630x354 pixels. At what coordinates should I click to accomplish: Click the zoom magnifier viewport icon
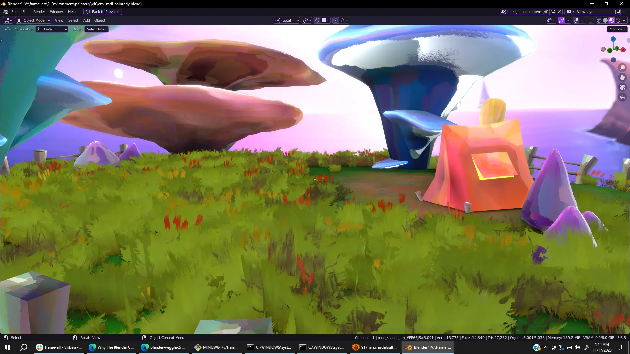click(x=622, y=68)
